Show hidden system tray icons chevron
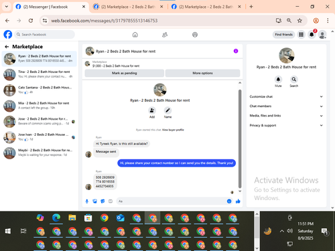 (x=282, y=231)
